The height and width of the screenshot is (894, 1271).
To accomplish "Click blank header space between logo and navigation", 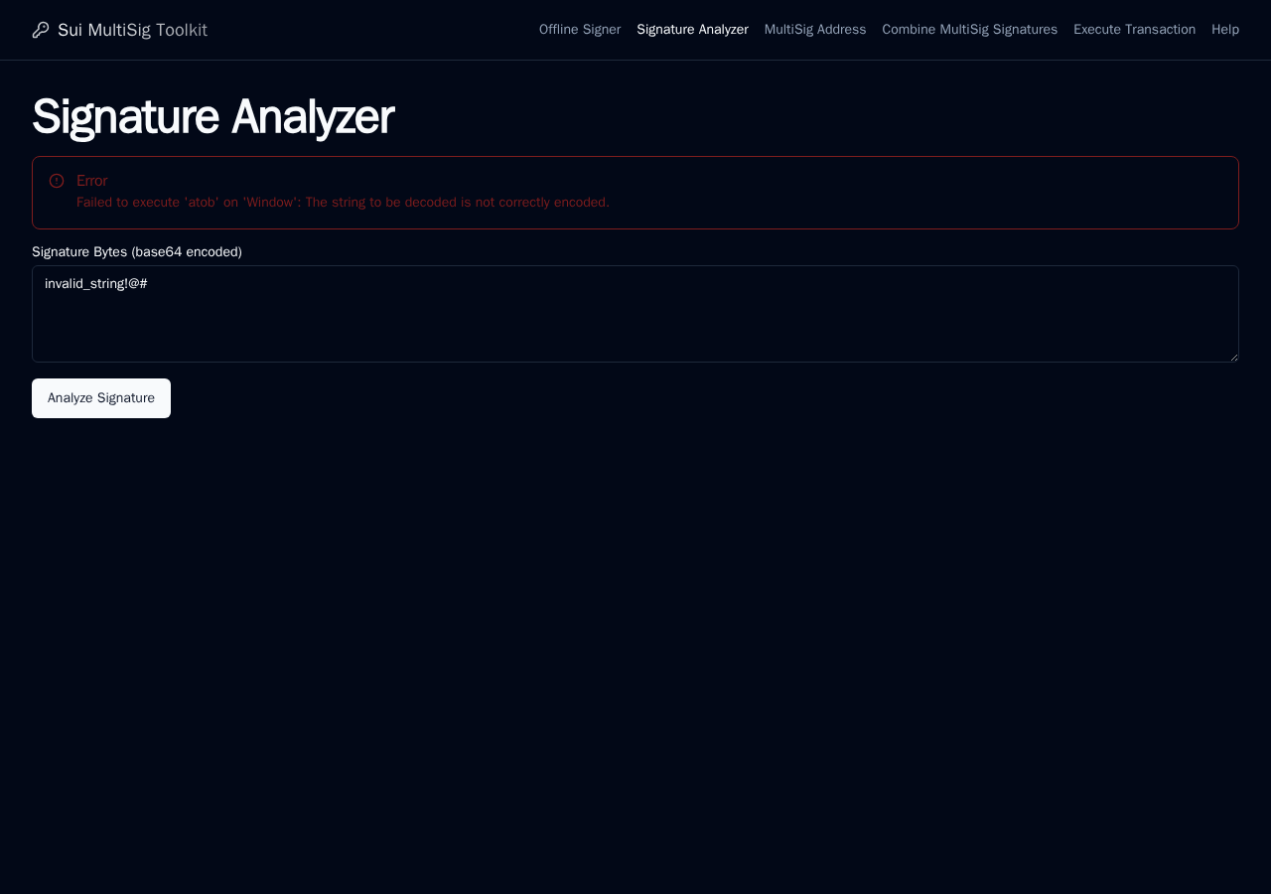I will coord(372,30).
